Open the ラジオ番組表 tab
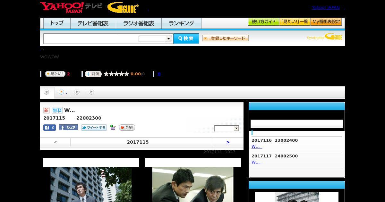 pos(139,23)
